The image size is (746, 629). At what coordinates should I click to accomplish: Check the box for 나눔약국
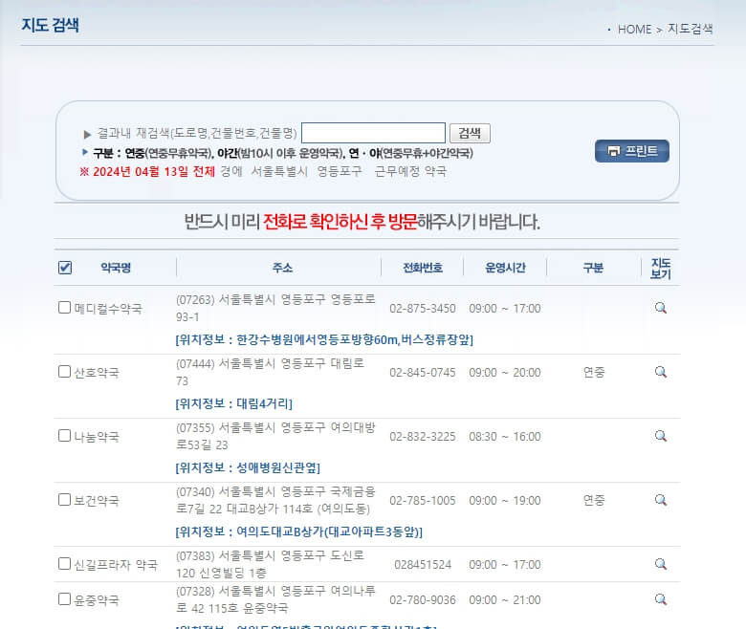pyautogui.click(x=65, y=436)
